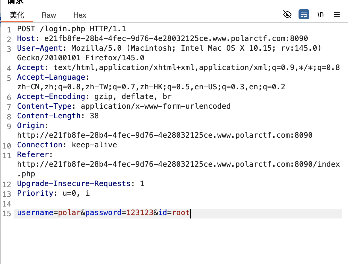Image resolution: width=348 pixels, height=264 pixels.
Task: Click the Origin URL text
Action: (x=165, y=135)
